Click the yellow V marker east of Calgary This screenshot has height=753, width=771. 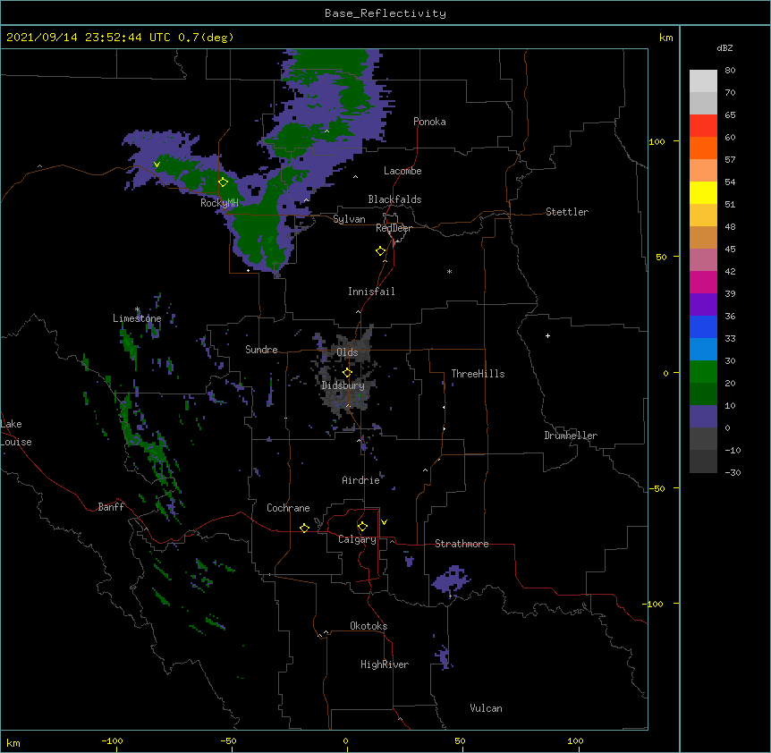point(384,522)
